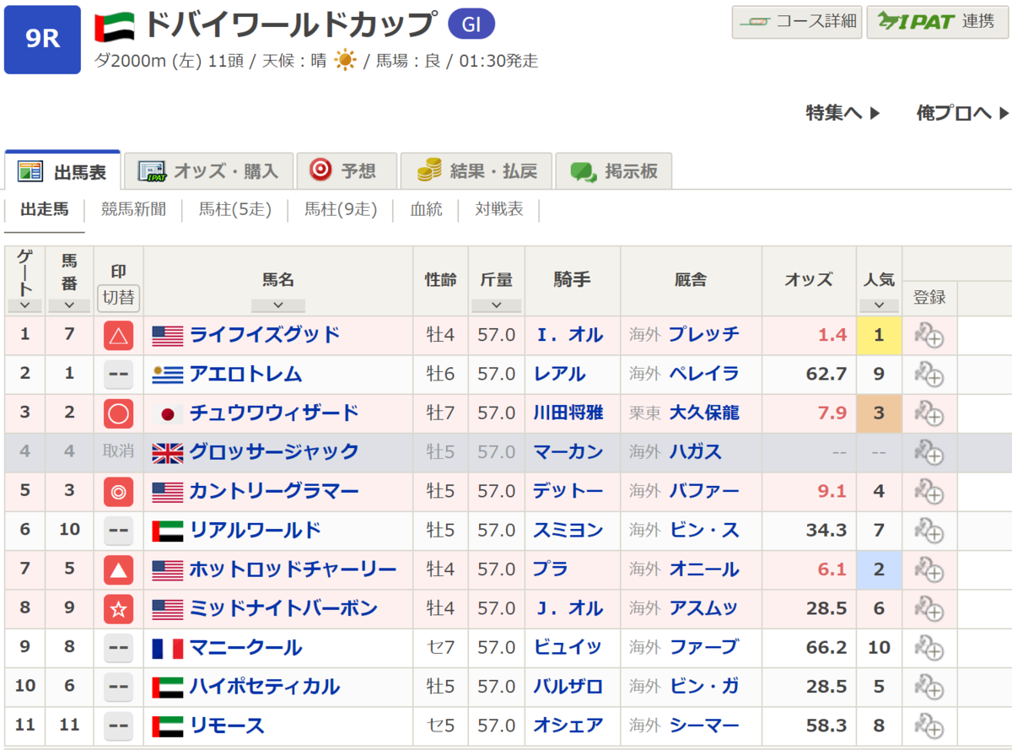Click odds value 62.7 for アエロトレム
The image size is (1012, 750).
coord(826,374)
